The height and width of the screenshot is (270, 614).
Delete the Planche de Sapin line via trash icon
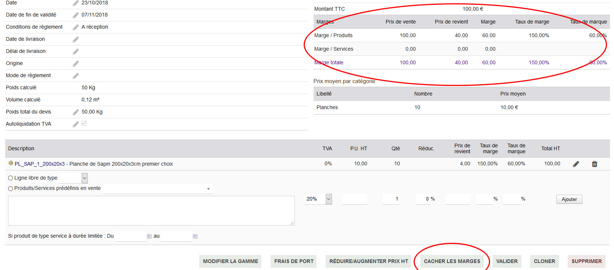point(595,164)
